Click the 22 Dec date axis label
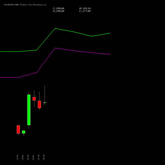Image resolution: width=165 pixels, height=165 pixels. [x=28, y=157]
